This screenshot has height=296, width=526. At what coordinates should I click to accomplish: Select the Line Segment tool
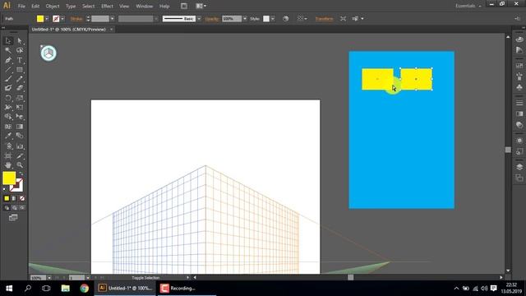click(x=8, y=70)
